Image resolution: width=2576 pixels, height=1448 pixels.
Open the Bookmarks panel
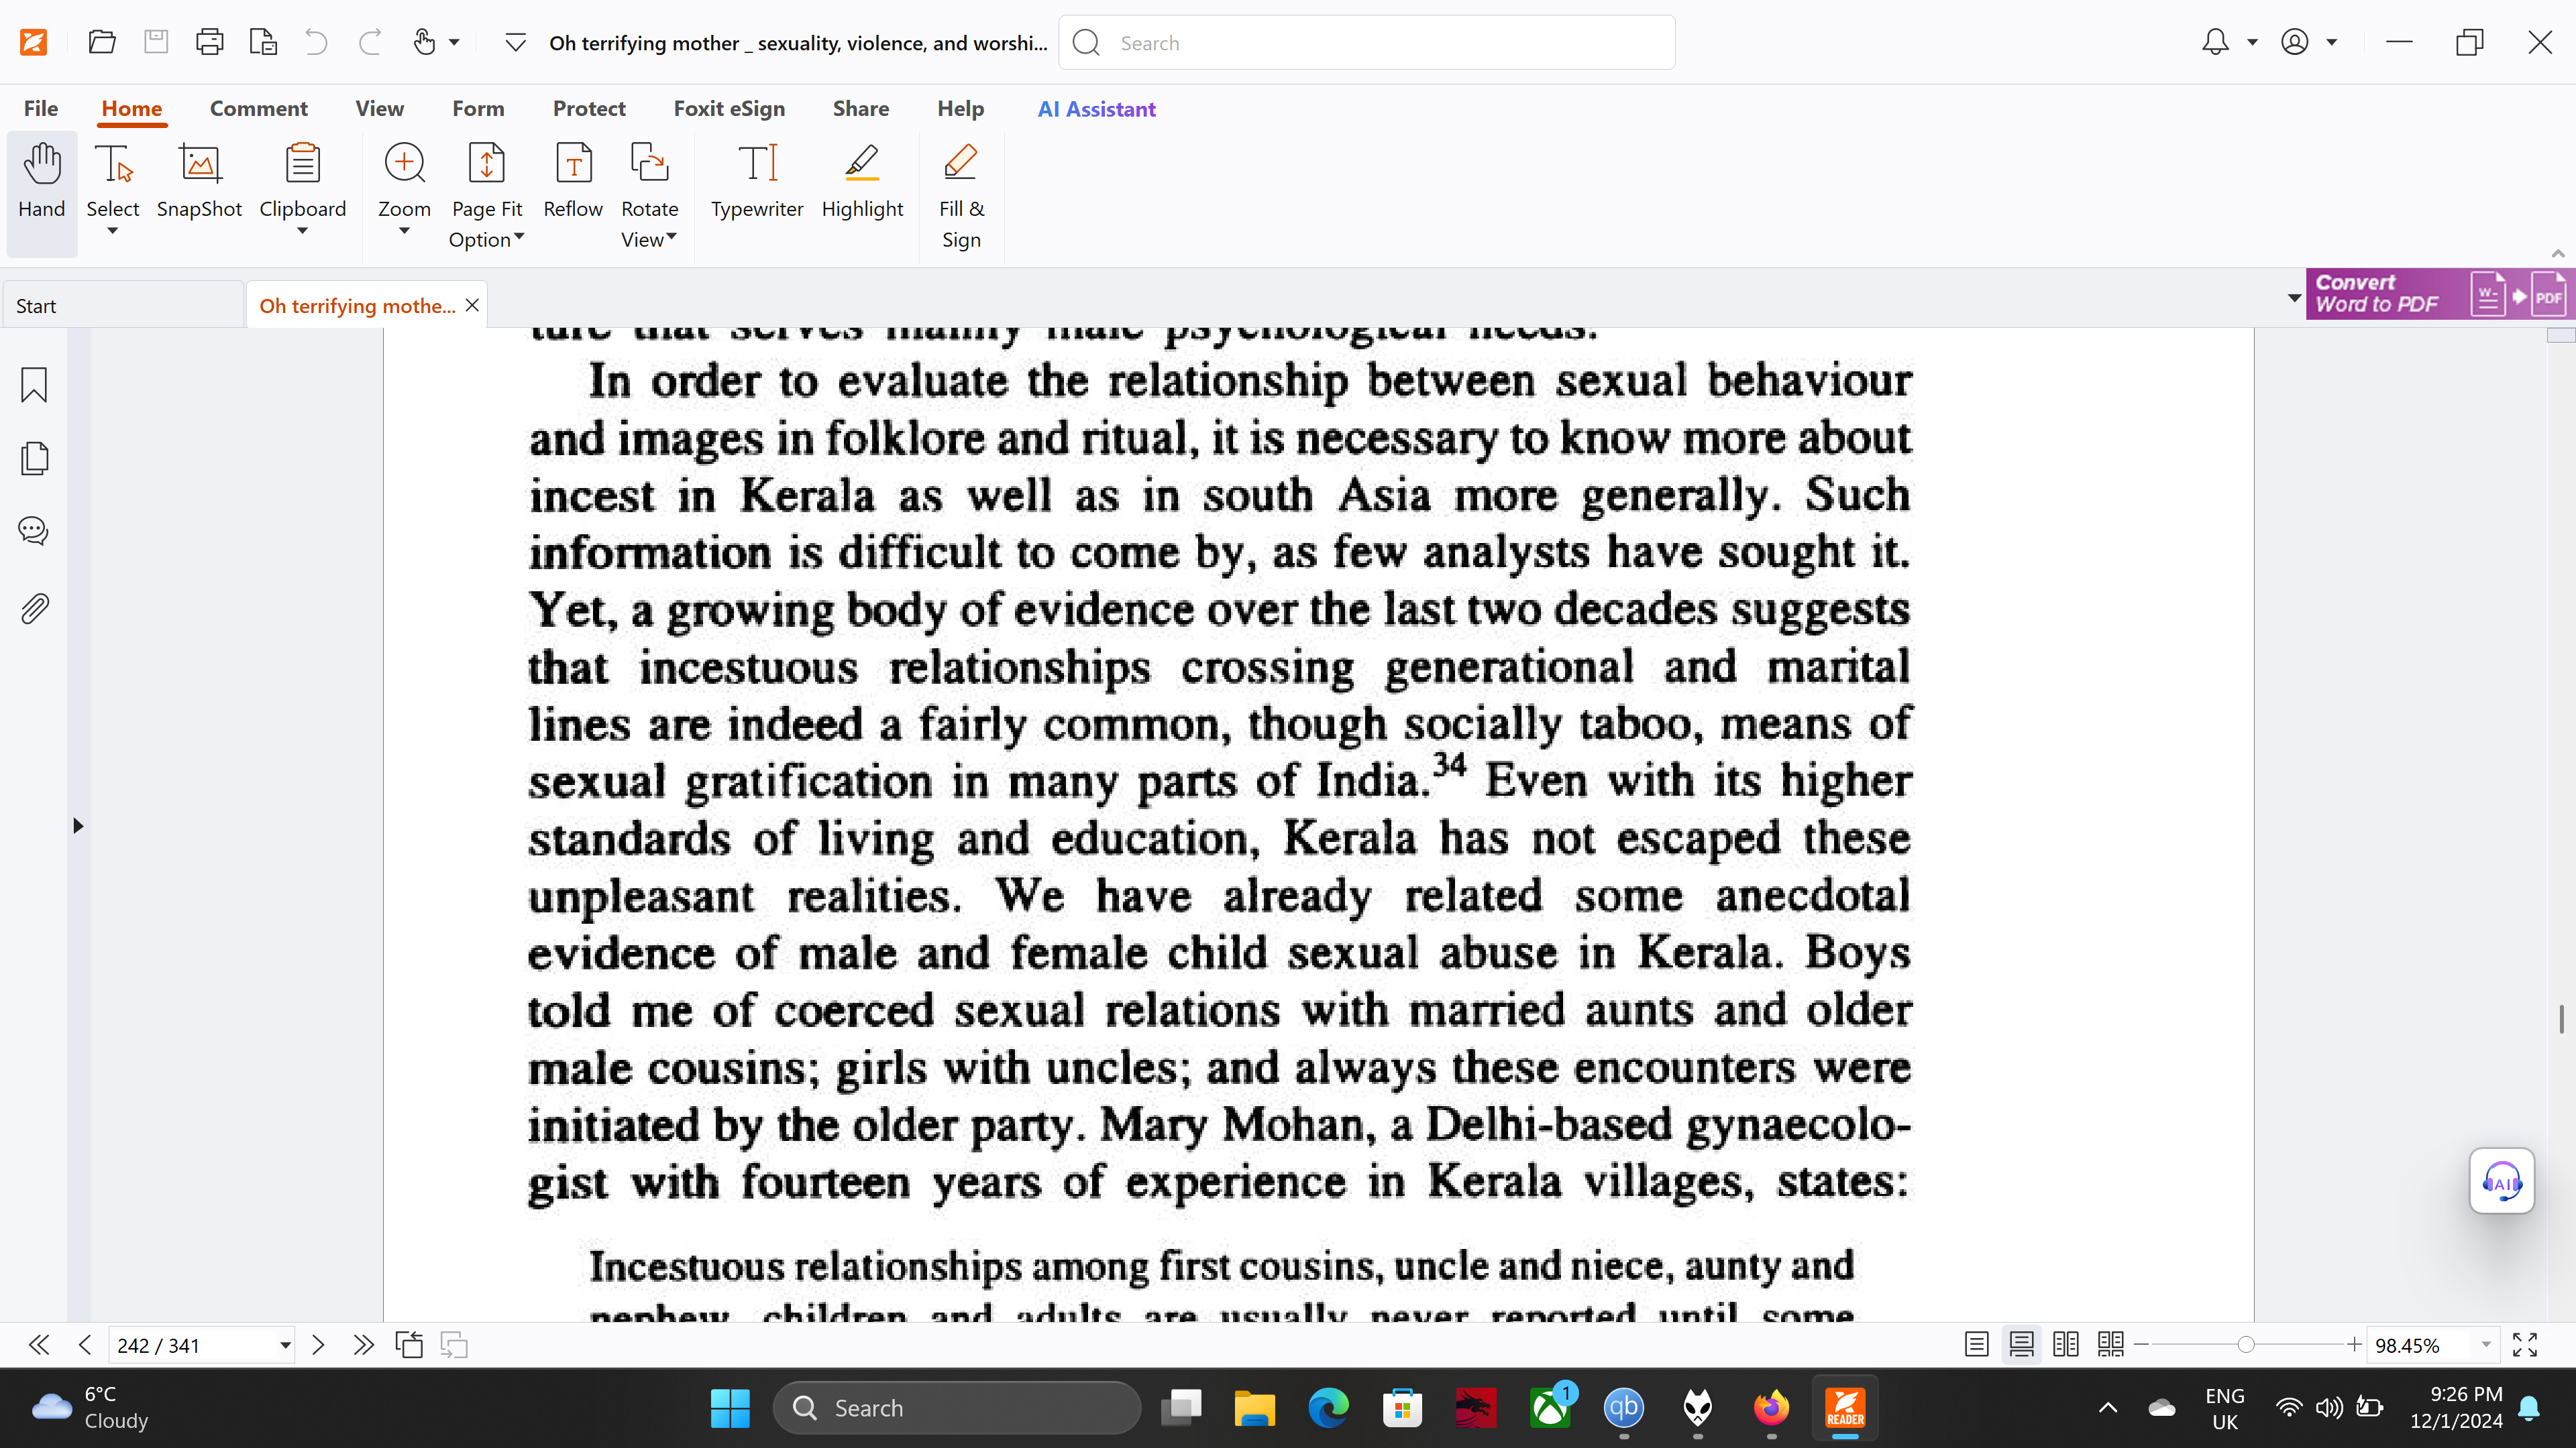tap(34, 385)
